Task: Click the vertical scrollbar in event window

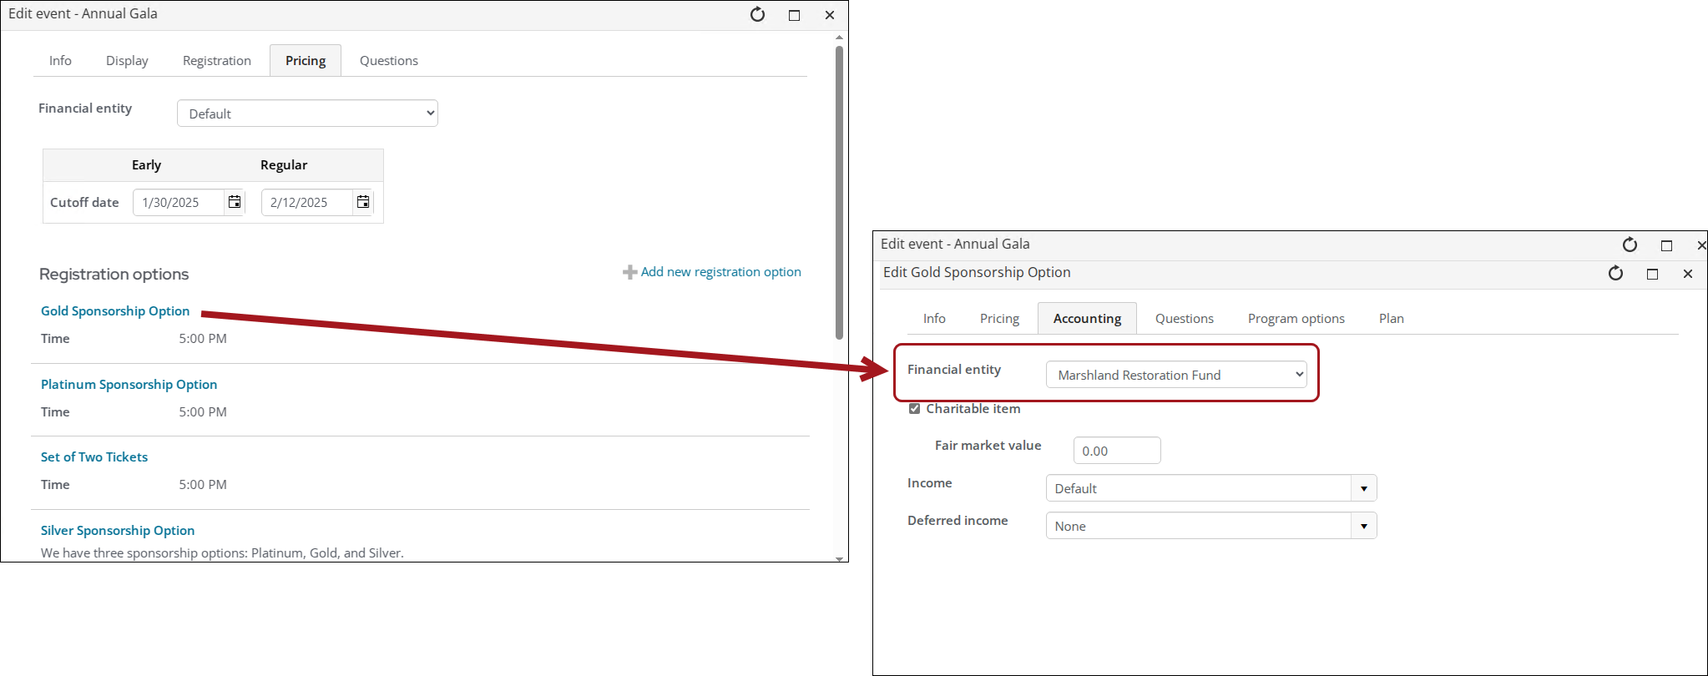Action: point(839,192)
